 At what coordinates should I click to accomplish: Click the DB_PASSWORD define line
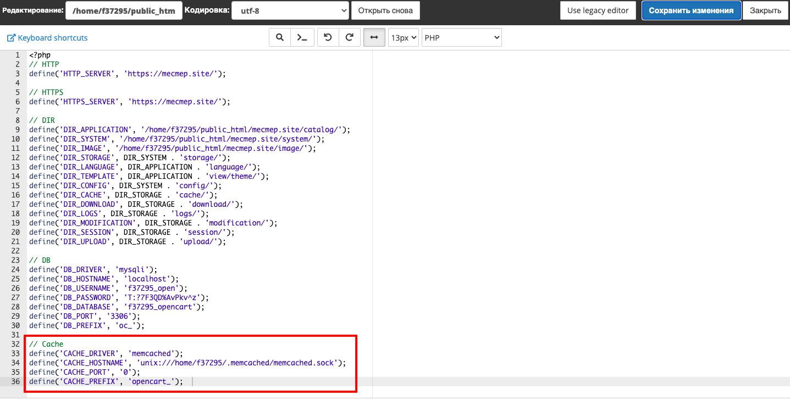pos(119,297)
